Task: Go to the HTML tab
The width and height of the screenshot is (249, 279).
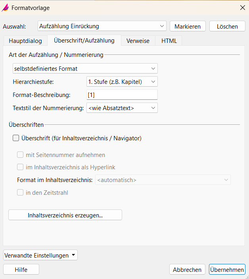Action: (x=169, y=41)
